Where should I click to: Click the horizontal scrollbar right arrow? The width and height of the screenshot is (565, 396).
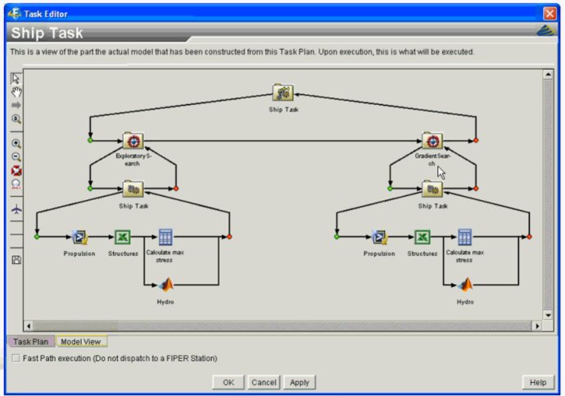point(537,326)
